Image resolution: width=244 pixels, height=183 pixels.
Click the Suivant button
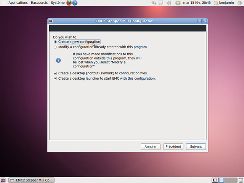point(196,146)
